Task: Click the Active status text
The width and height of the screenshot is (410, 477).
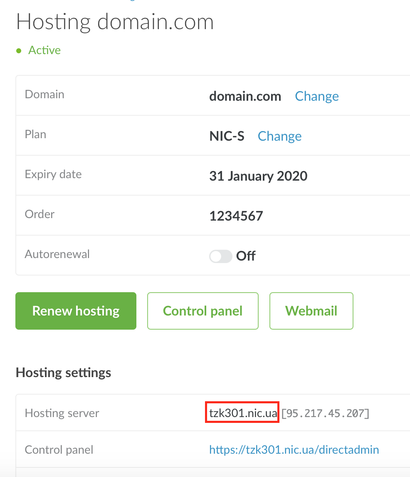Action: (44, 50)
